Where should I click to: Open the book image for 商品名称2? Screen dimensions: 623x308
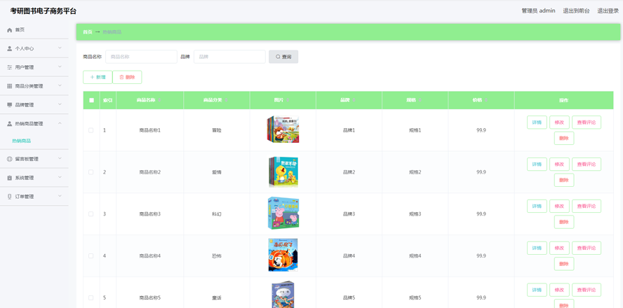click(283, 171)
